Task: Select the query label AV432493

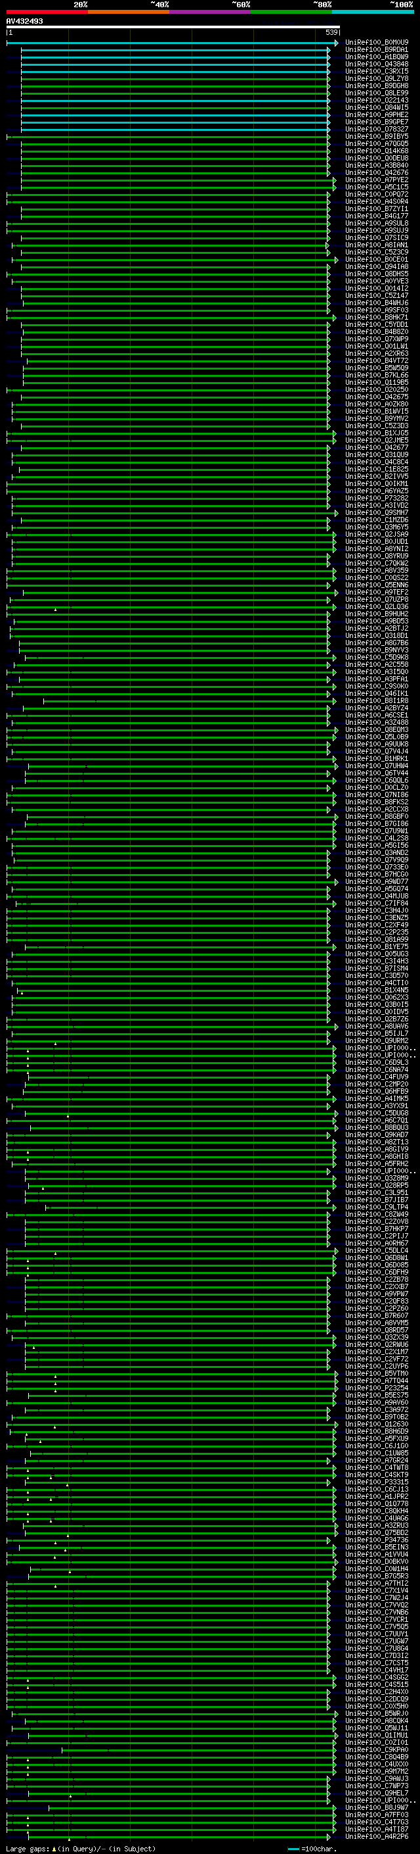Action: point(24,21)
